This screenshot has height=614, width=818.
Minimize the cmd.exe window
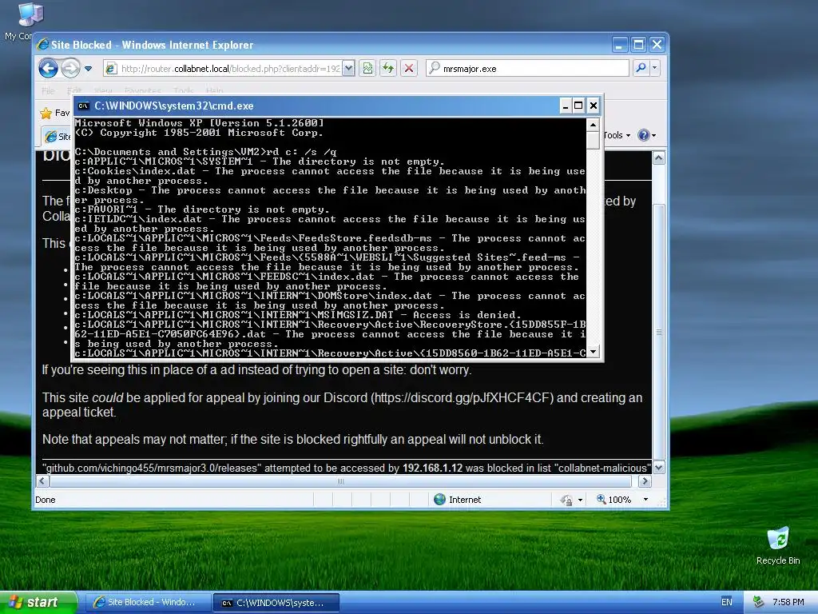pyautogui.click(x=566, y=106)
